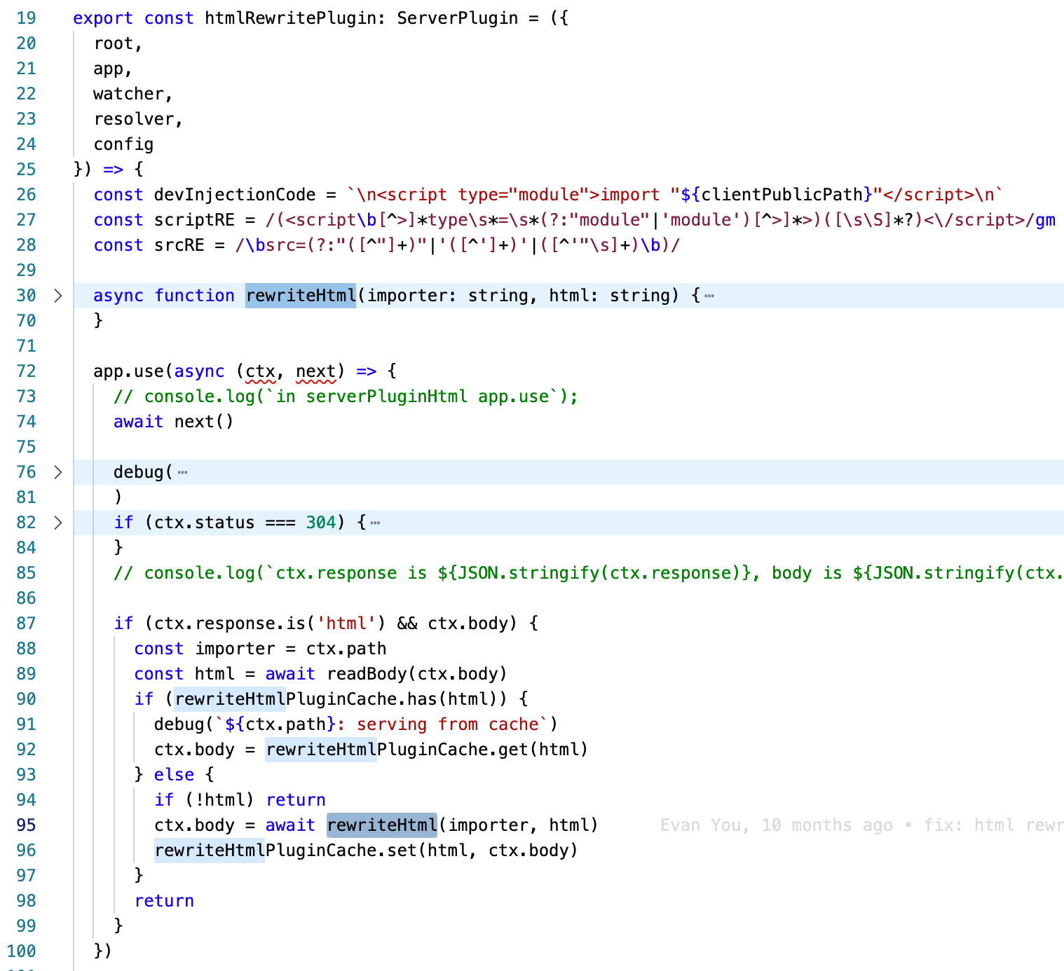Click the underlined ctx parameter on line 72
Image resolution: width=1064 pixels, height=971 pixels.
point(260,371)
